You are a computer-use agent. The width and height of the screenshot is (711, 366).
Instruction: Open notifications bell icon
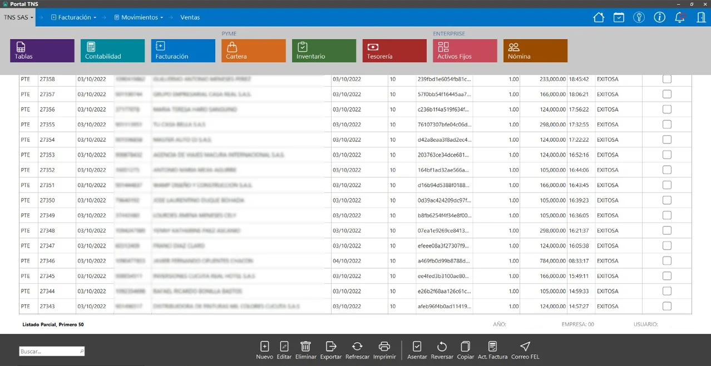[x=680, y=17]
